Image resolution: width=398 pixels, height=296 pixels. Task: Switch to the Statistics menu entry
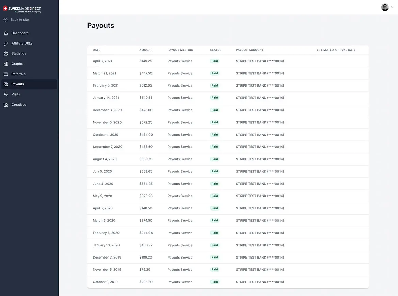pos(19,53)
